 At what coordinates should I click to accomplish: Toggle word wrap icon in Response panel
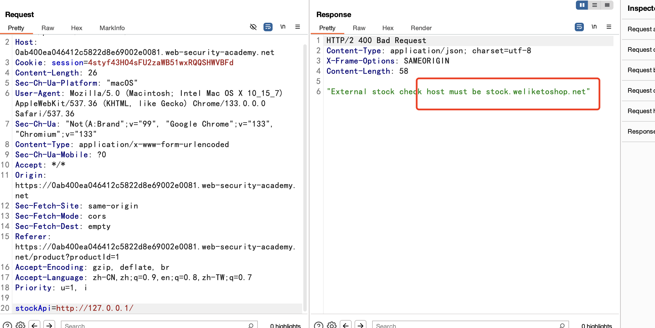(x=579, y=27)
